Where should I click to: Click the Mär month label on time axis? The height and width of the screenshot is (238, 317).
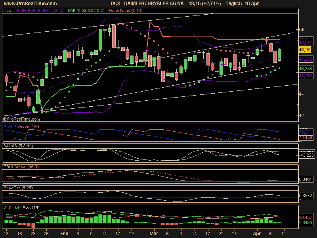[x=154, y=234]
